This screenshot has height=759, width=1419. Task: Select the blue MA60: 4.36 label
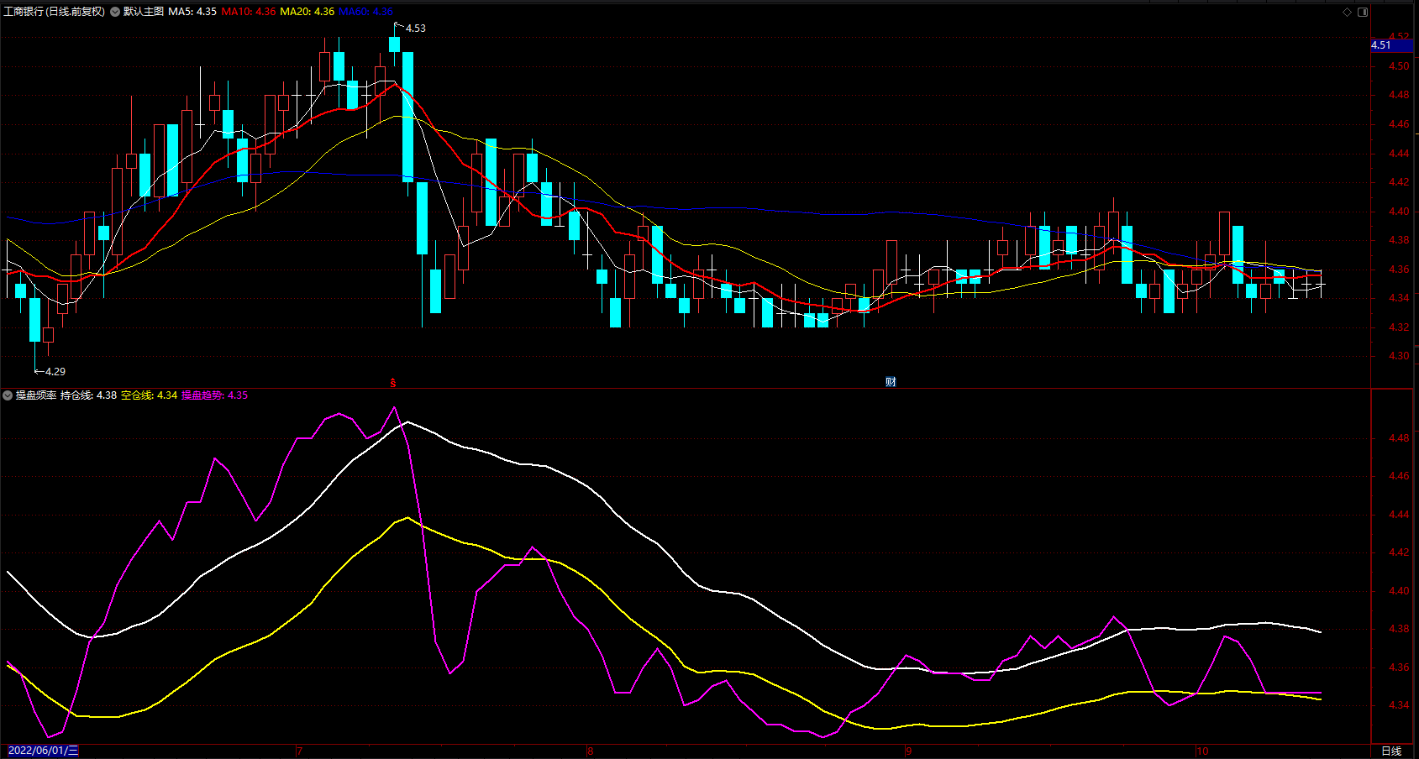(x=365, y=12)
